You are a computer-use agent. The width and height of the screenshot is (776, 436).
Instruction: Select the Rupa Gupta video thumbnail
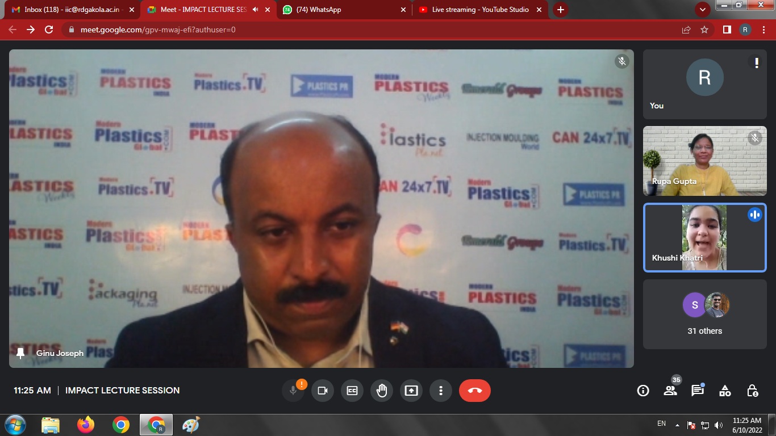(x=704, y=161)
